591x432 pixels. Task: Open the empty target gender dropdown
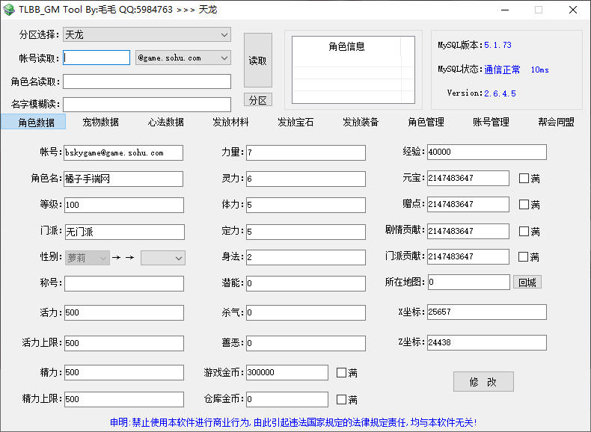click(x=163, y=258)
